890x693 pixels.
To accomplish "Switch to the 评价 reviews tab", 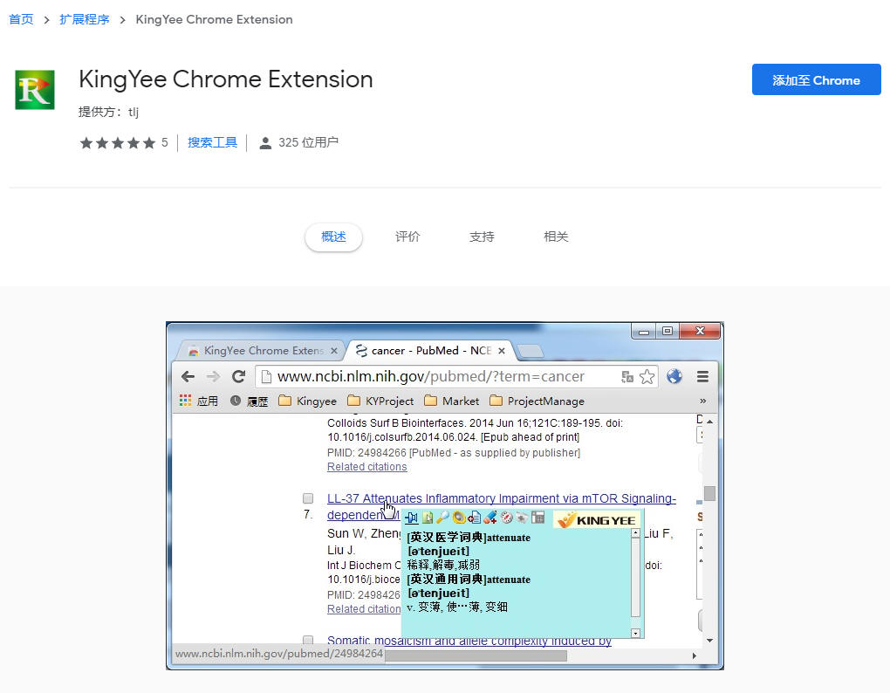I will tap(407, 237).
